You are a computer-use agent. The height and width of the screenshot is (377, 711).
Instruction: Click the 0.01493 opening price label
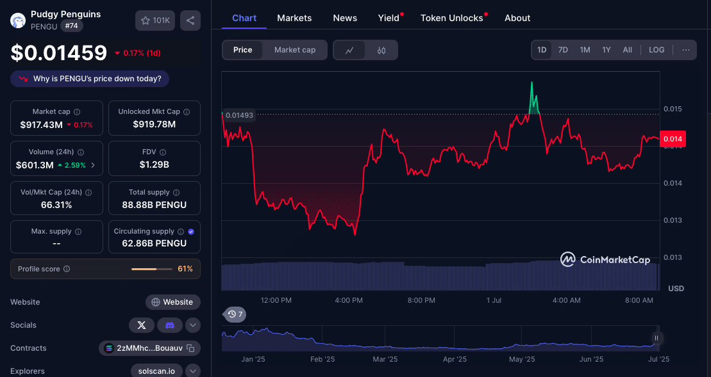(x=239, y=115)
